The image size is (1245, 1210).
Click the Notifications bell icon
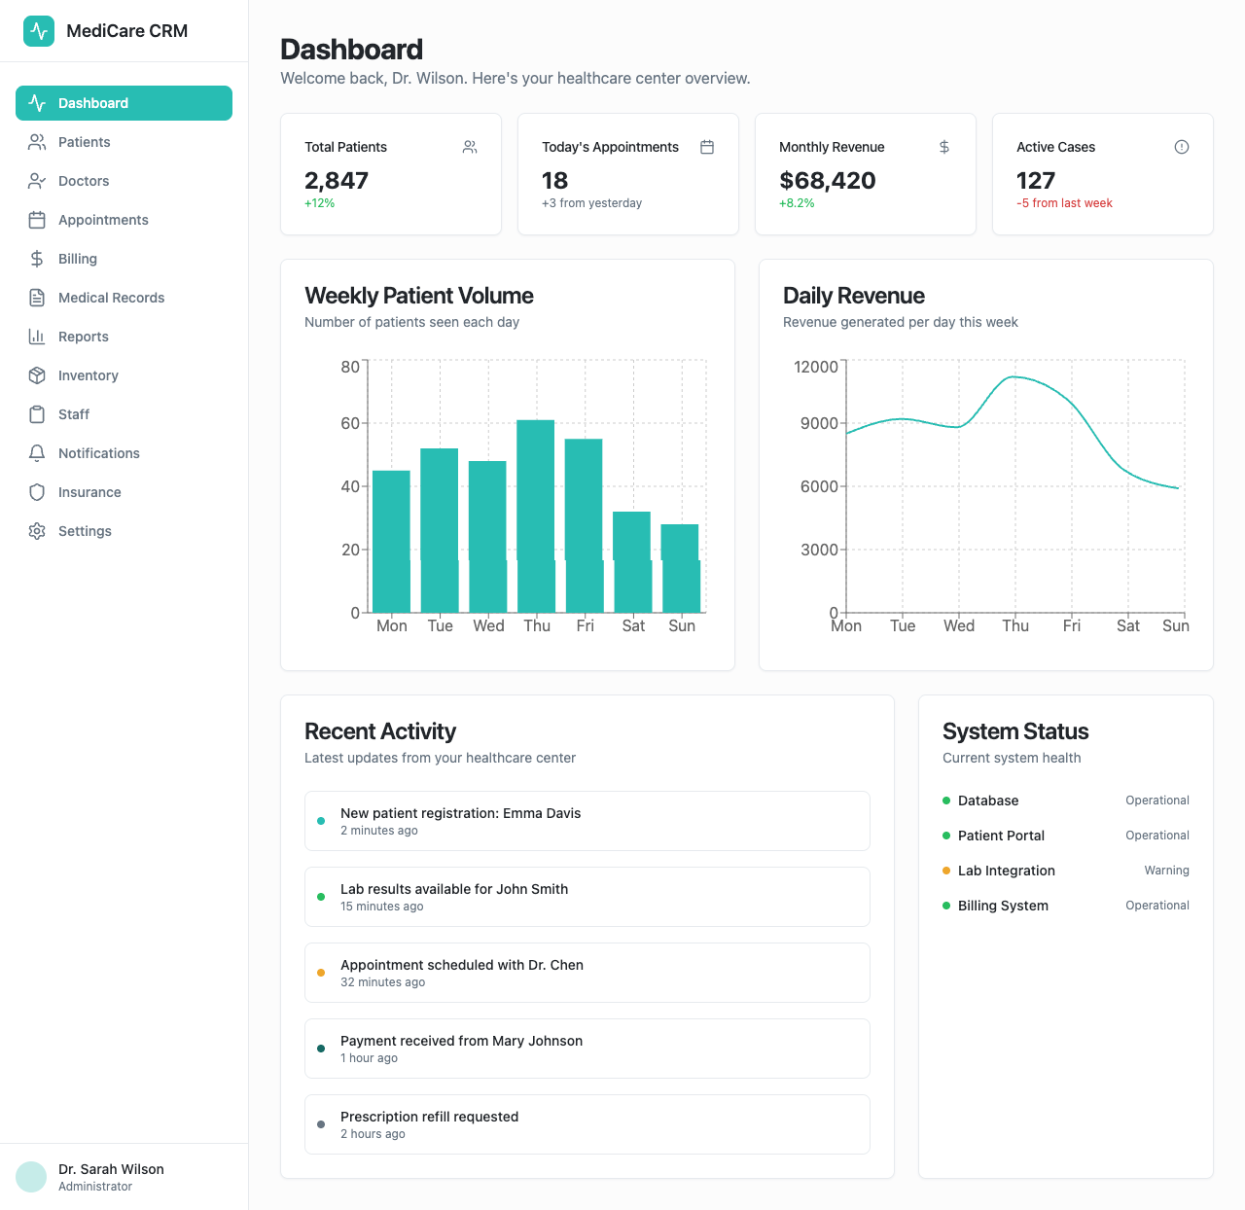coord(37,453)
